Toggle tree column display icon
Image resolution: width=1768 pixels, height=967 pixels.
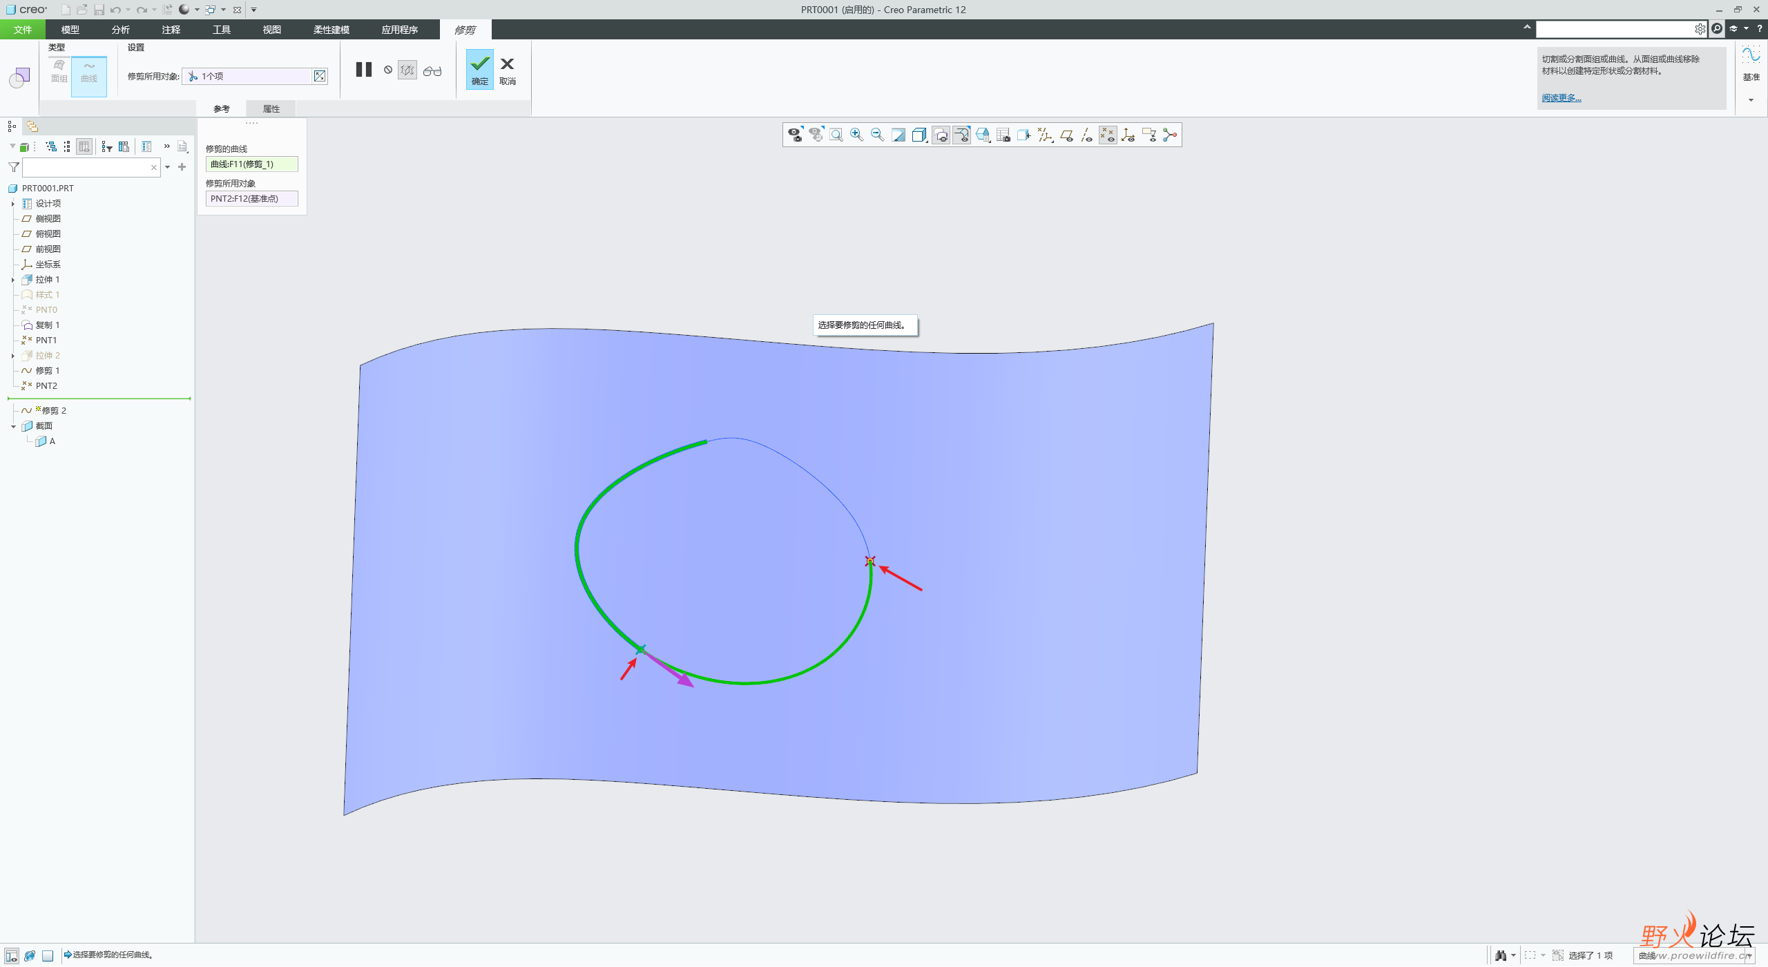tap(84, 146)
